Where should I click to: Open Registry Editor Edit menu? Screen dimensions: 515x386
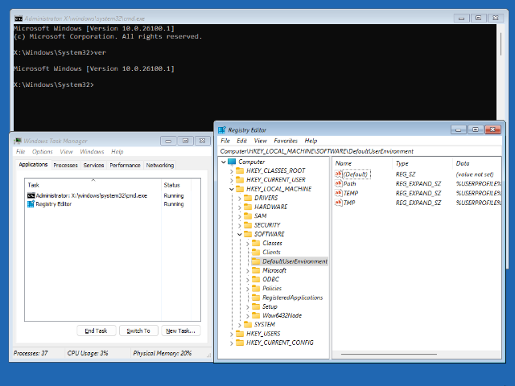[x=241, y=141]
